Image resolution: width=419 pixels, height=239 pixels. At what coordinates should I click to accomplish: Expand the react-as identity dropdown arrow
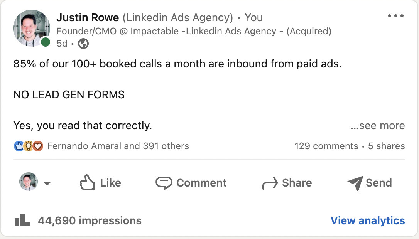47,183
